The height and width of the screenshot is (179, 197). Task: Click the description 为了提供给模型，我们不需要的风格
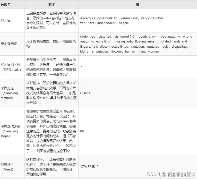click(51, 44)
